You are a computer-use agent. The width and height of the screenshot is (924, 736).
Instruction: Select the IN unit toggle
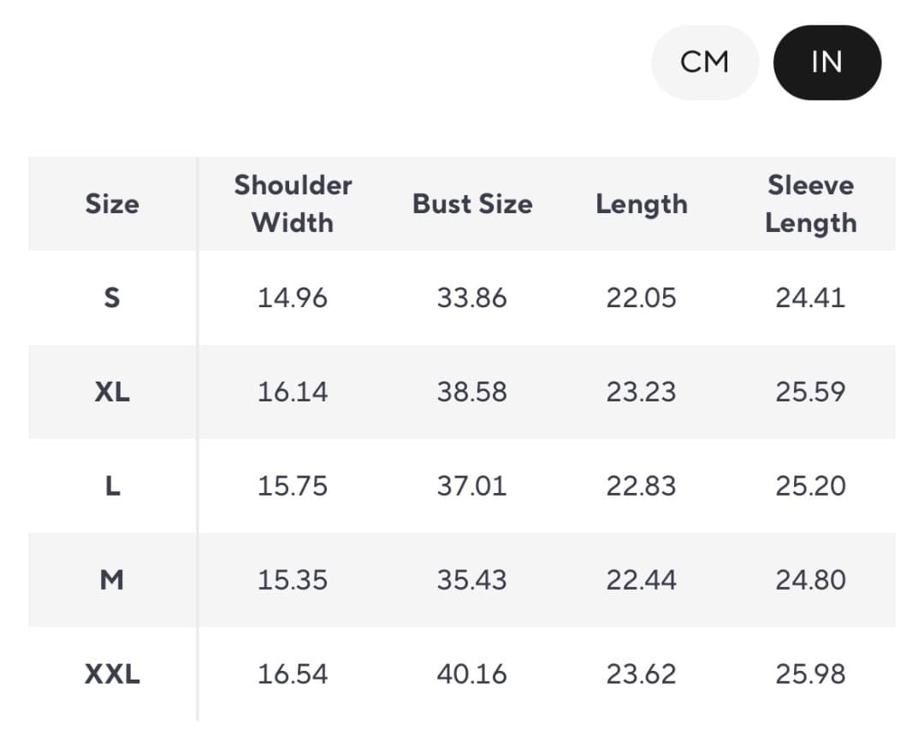coord(826,62)
